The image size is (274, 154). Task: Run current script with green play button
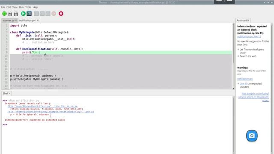pos(23,14)
